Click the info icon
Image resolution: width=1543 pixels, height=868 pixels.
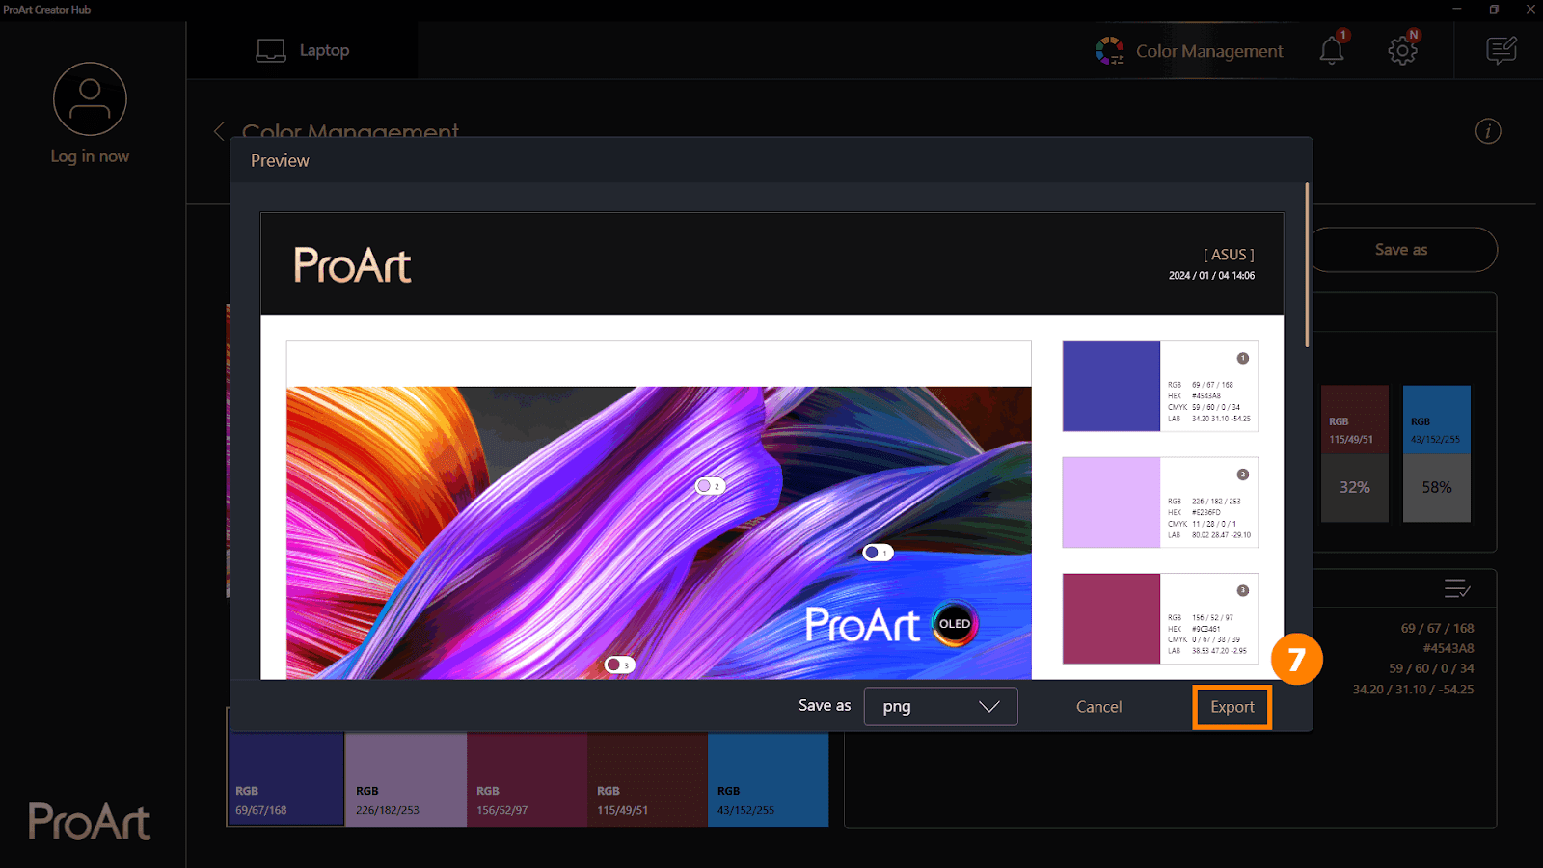[x=1488, y=131]
